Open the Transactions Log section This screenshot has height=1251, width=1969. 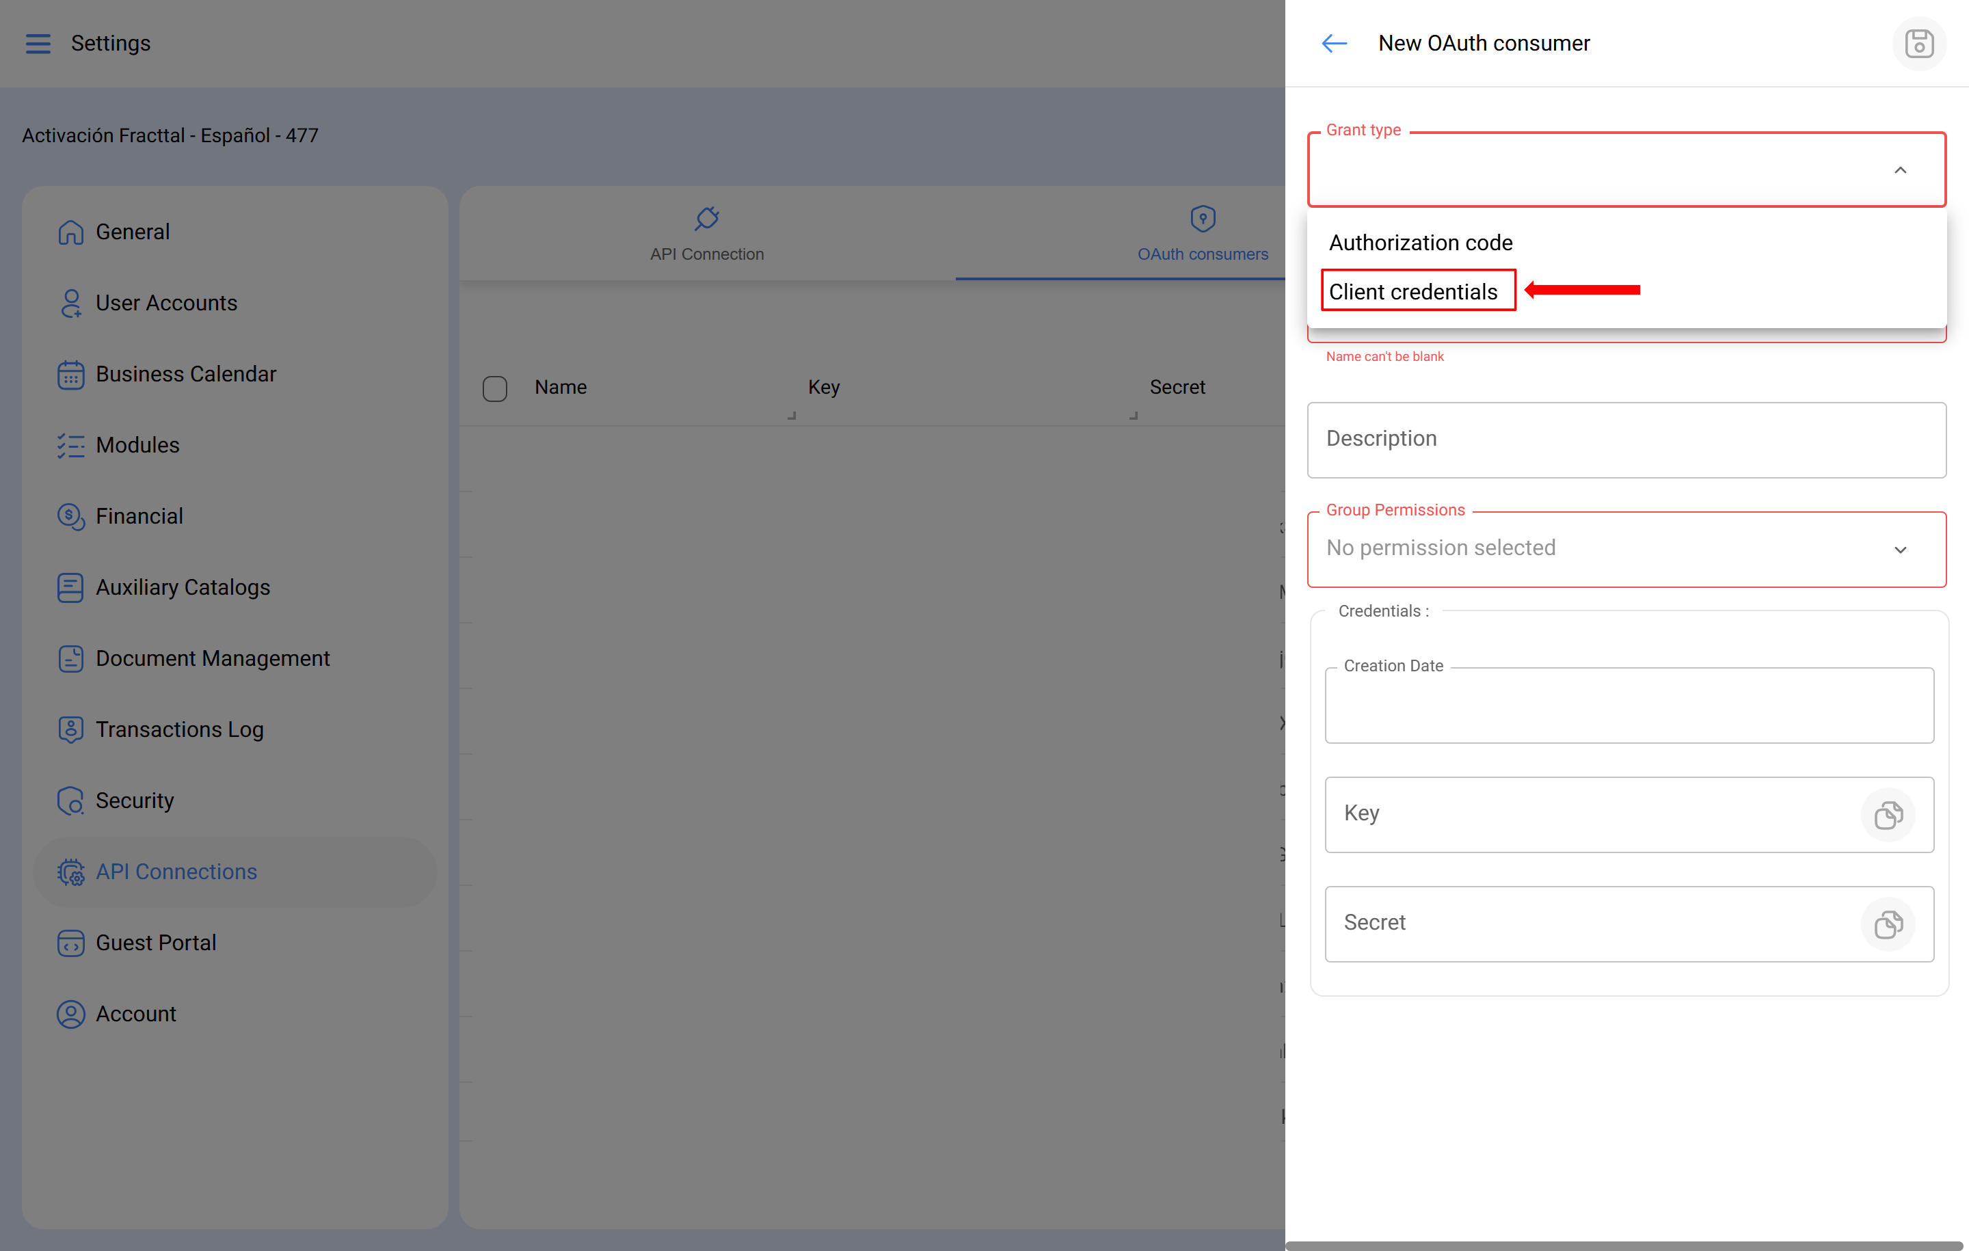point(179,729)
